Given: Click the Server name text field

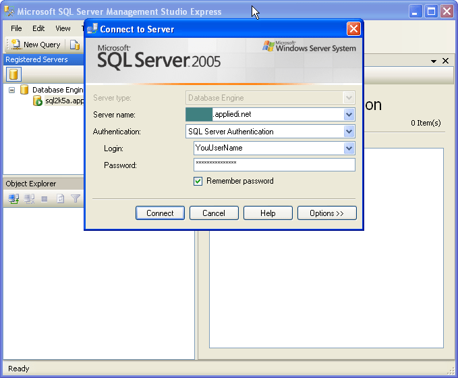Looking at the screenshot, I should [x=264, y=115].
